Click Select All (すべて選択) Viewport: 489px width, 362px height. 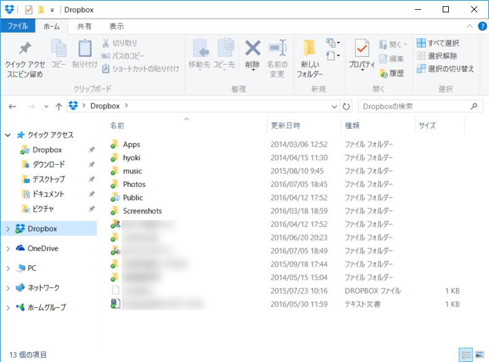point(438,43)
